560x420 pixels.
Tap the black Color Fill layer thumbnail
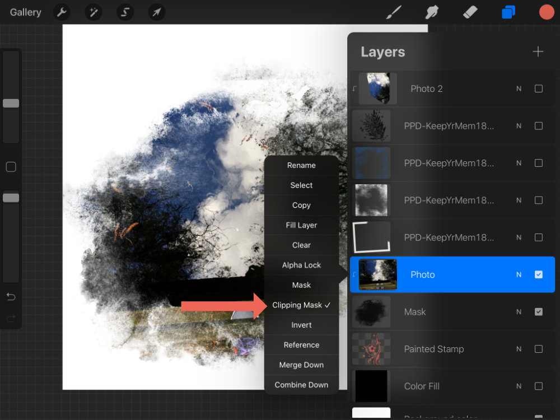pyautogui.click(x=371, y=386)
